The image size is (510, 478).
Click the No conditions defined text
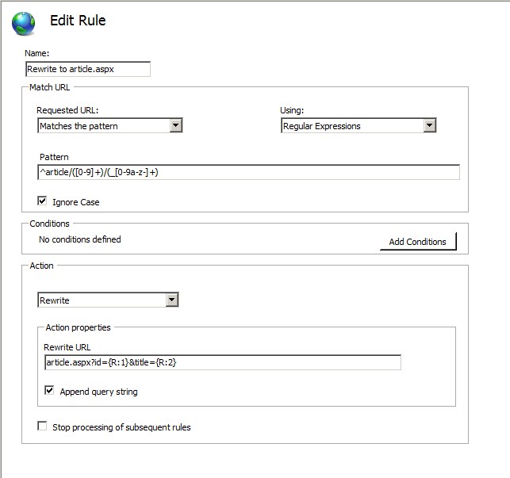(x=79, y=239)
